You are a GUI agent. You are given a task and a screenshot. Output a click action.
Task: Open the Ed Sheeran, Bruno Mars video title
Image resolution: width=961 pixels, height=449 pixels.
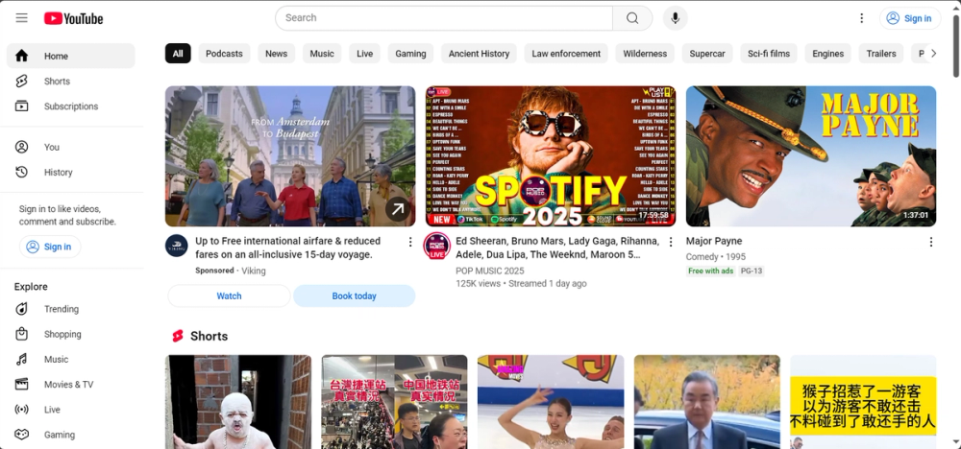click(557, 248)
